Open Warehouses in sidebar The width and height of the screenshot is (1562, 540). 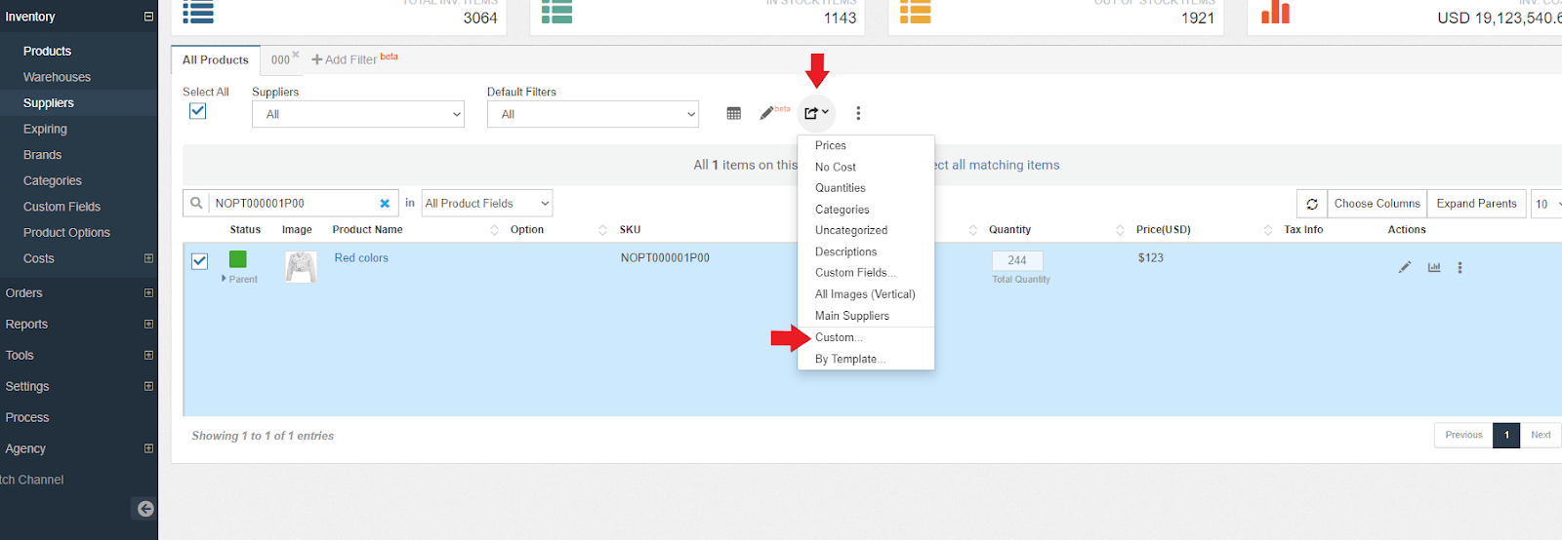click(x=57, y=77)
